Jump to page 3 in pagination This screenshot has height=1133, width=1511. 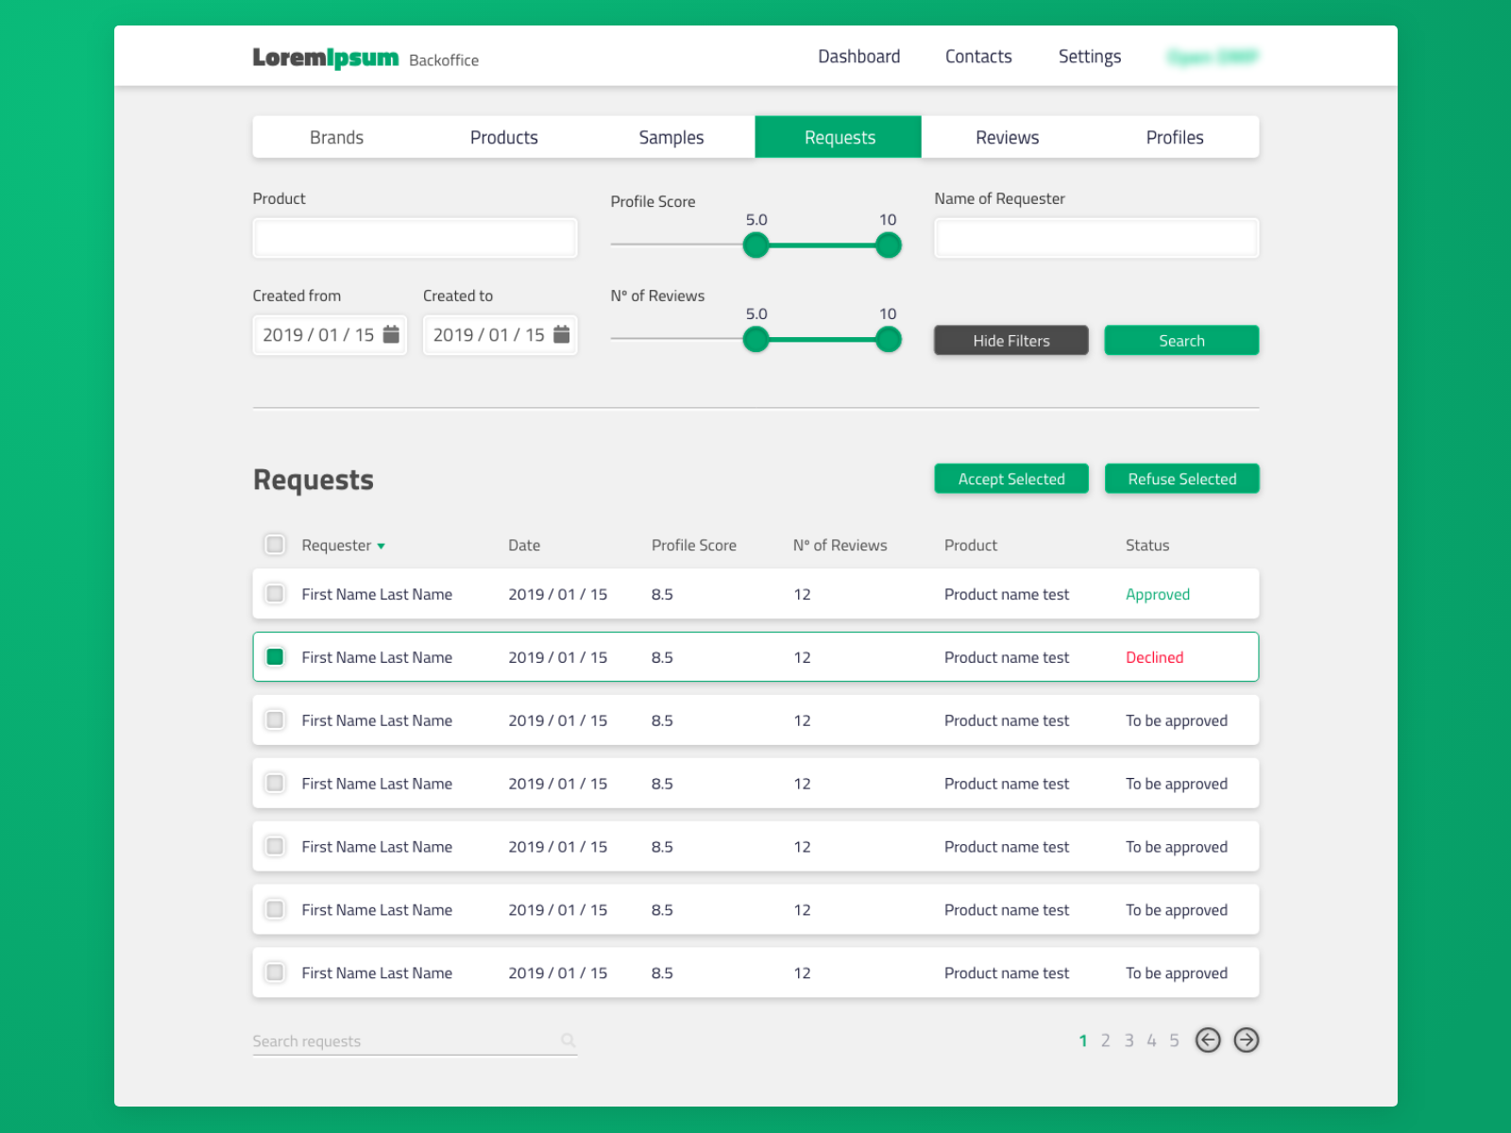(x=1129, y=1040)
